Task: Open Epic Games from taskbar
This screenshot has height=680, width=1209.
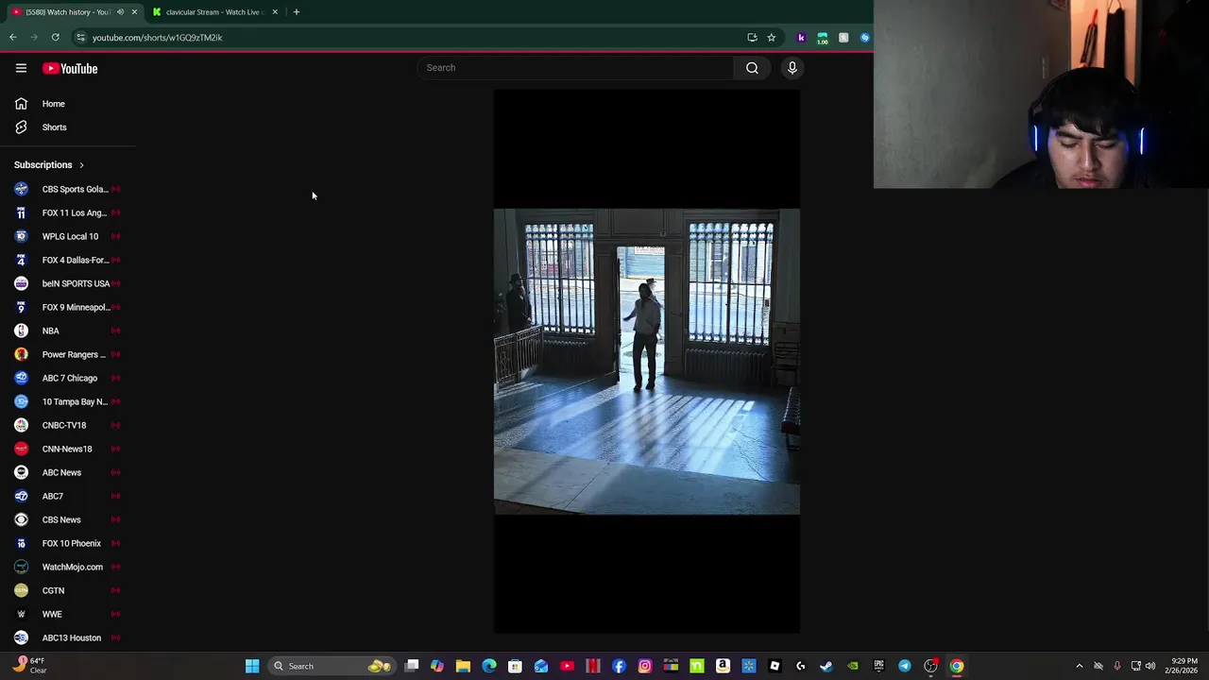Action: (x=878, y=666)
